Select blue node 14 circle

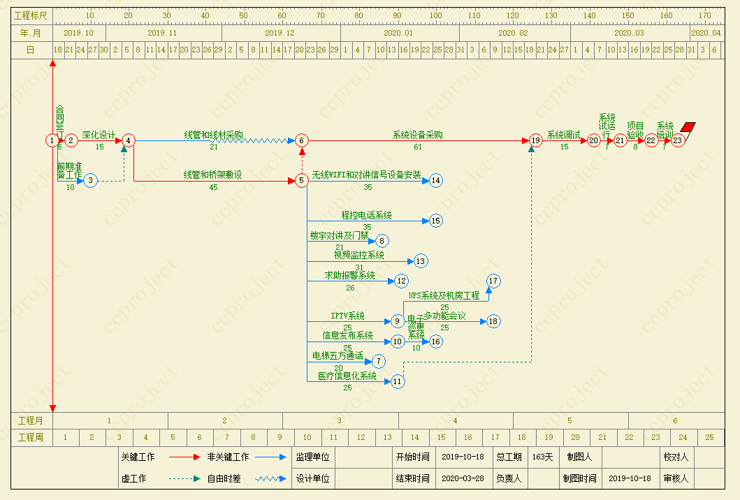pyautogui.click(x=436, y=180)
